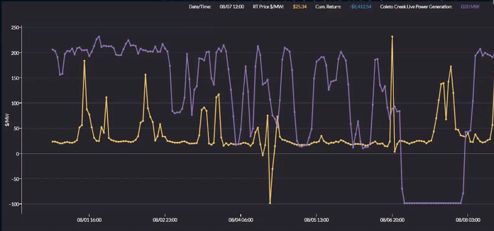This screenshot has width=494, height=231.
Task: Click the 0 y-axis tick label
Action: pyautogui.click(x=17, y=153)
